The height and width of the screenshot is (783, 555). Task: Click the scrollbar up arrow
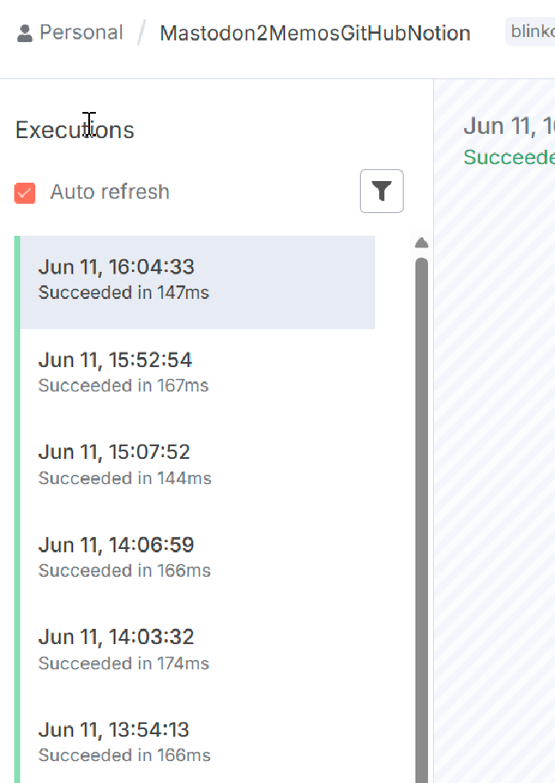[421, 242]
